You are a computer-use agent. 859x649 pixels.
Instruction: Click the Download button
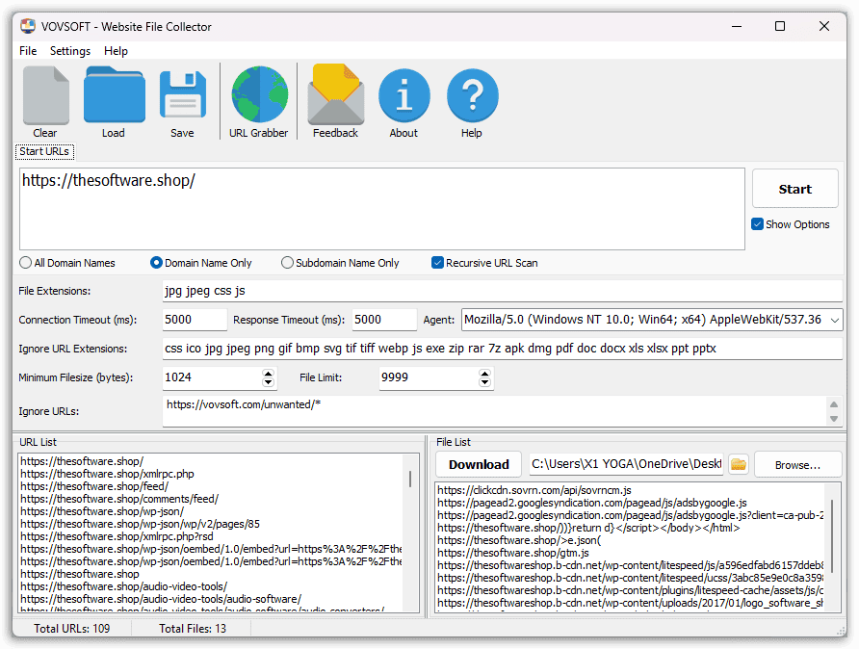point(479,464)
